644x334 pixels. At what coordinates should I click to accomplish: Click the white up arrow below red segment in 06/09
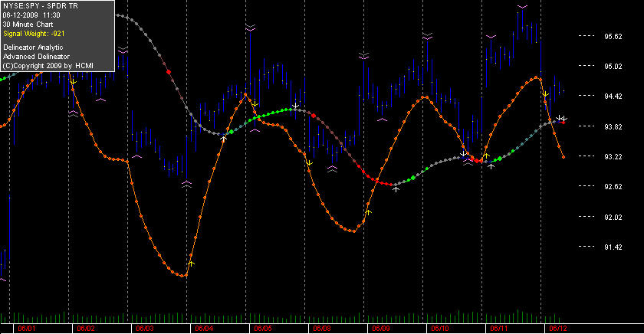396,189
